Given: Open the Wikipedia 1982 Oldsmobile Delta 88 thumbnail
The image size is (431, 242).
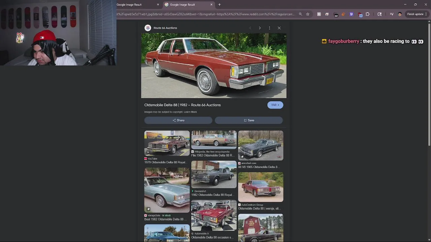Looking at the screenshot, I should (214, 140).
